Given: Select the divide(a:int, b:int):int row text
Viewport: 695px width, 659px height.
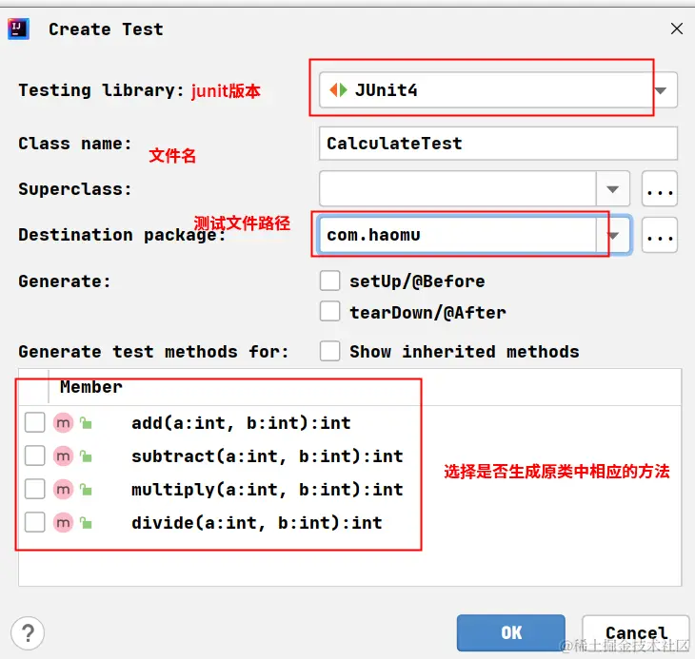Looking at the screenshot, I should [257, 523].
